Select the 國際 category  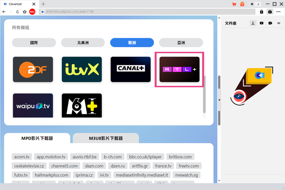(x=34, y=43)
